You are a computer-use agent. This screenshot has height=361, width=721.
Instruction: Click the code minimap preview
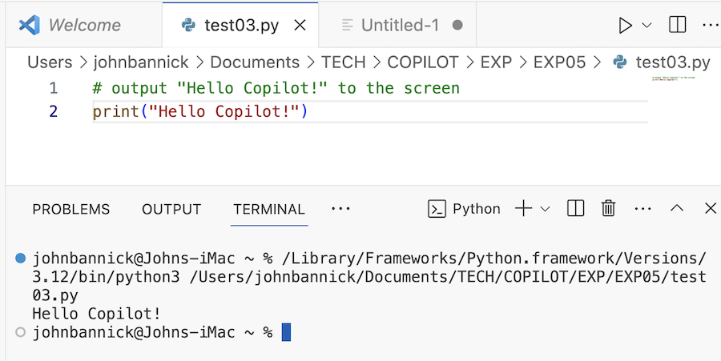coord(673,79)
